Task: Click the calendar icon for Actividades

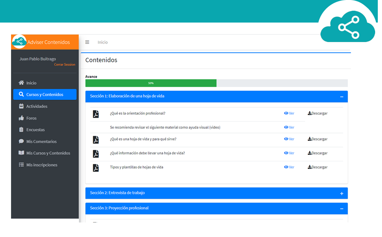Action: tap(21, 106)
